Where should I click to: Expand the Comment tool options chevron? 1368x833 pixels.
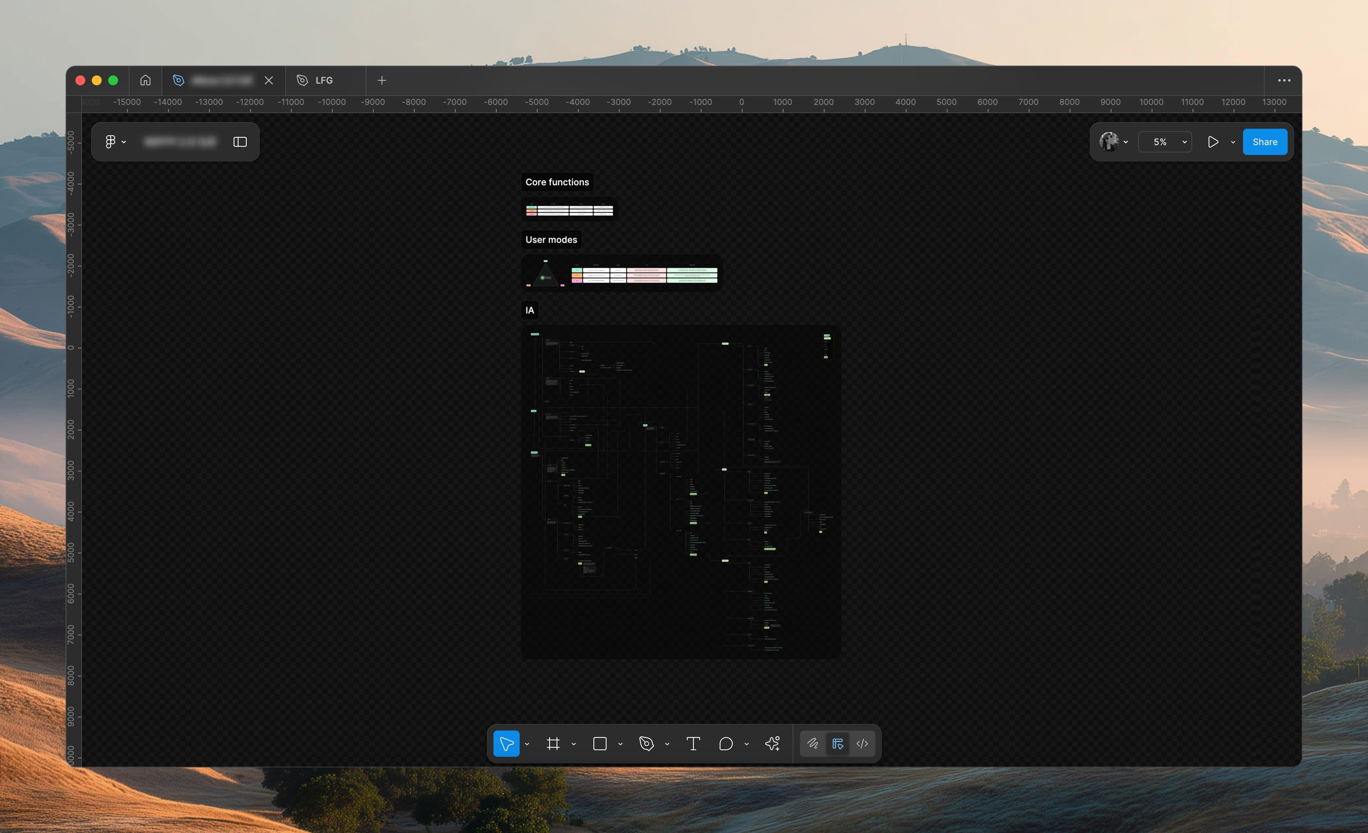click(747, 744)
